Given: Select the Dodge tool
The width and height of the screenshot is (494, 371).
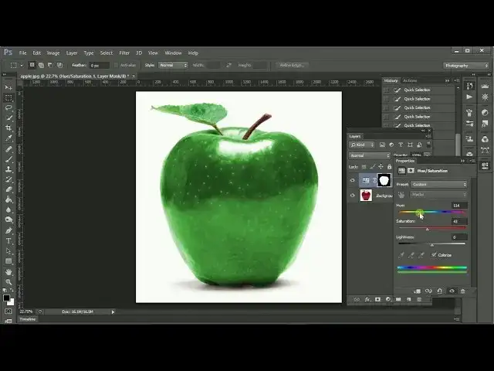Looking at the screenshot, I should click(x=8, y=220).
